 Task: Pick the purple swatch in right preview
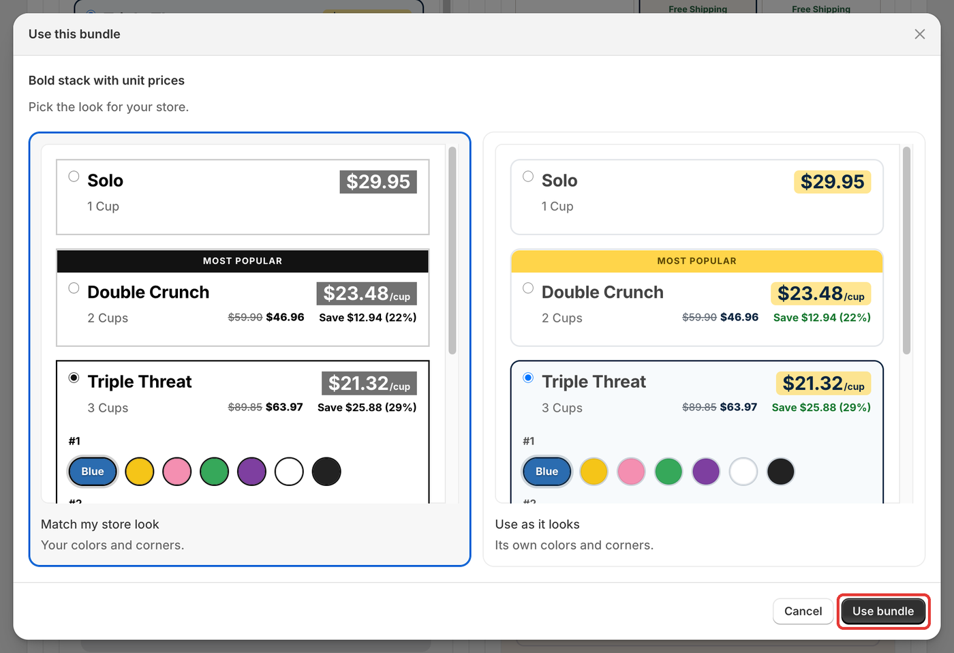click(x=706, y=472)
